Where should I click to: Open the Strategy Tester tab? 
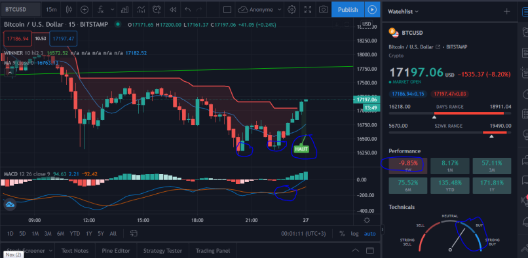[162, 251]
